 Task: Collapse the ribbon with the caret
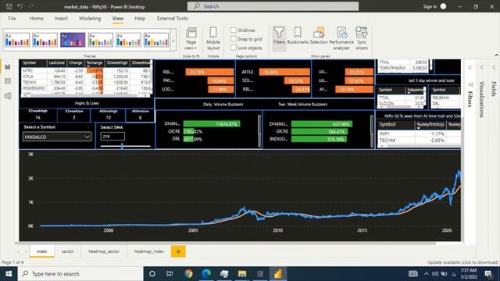[x=496, y=55]
